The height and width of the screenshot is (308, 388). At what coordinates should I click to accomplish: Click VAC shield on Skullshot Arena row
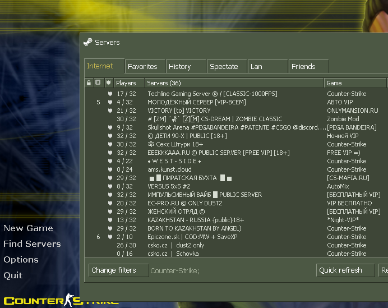point(110,127)
